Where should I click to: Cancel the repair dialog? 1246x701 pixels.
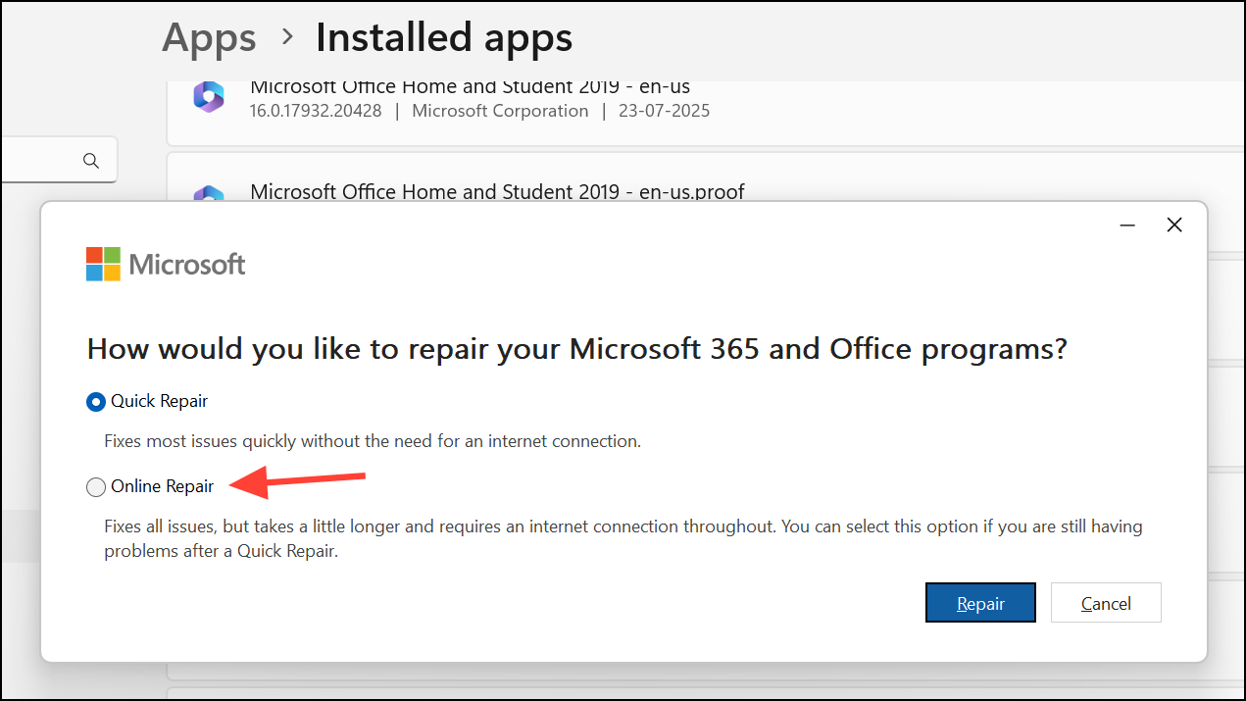pyautogui.click(x=1105, y=602)
